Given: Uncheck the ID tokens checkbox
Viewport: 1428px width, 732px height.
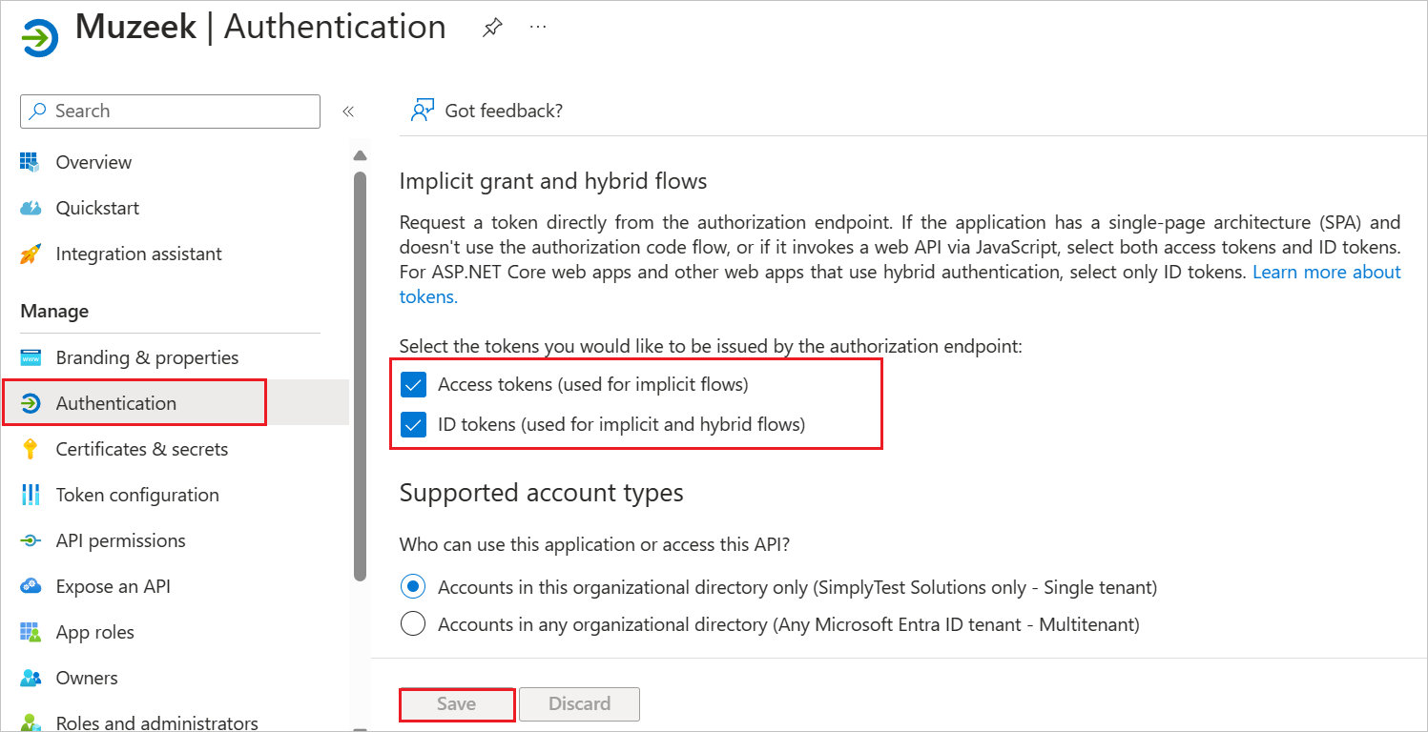Looking at the screenshot, I should point(413,425).
